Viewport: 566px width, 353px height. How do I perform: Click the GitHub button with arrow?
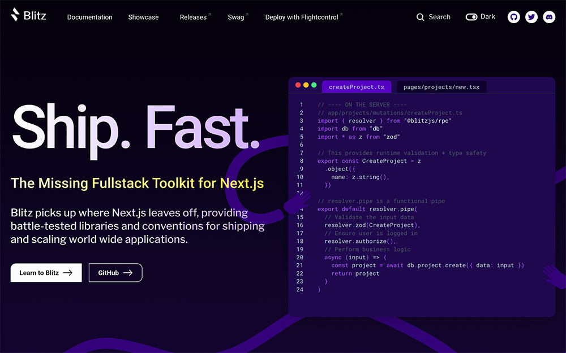click(115, 273)
